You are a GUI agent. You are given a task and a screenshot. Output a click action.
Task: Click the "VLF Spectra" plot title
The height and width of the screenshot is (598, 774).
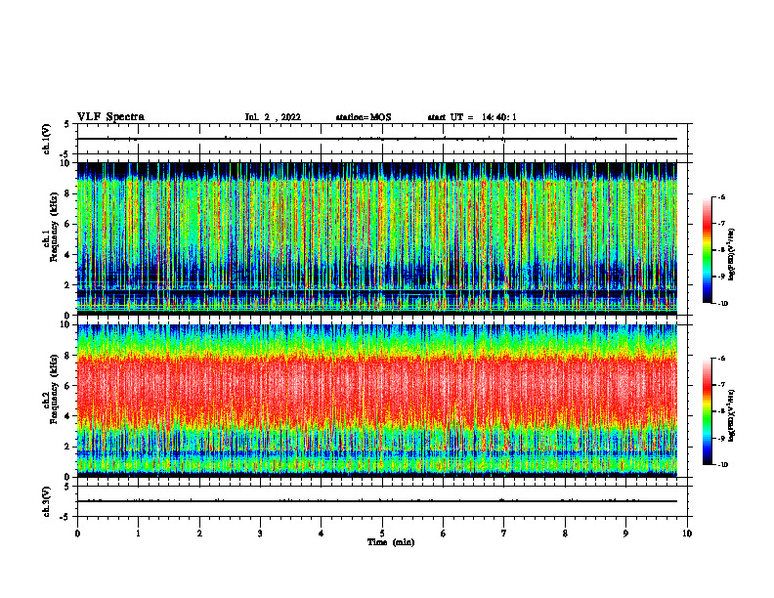point(110,117)
